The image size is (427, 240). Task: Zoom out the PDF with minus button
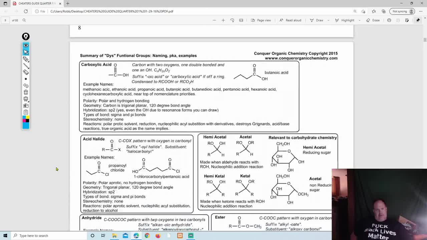(215, 20)
